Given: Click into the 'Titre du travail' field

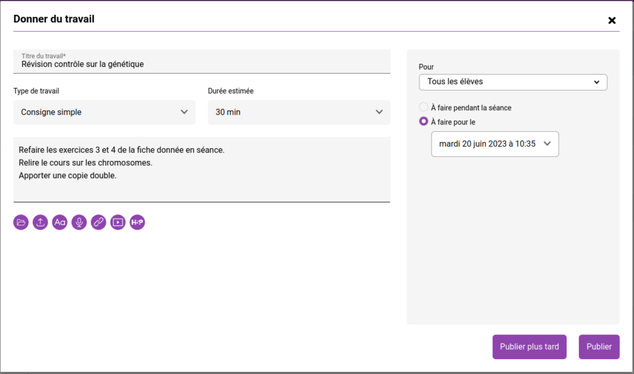Looking at the screenshot, I should [201, 64].
